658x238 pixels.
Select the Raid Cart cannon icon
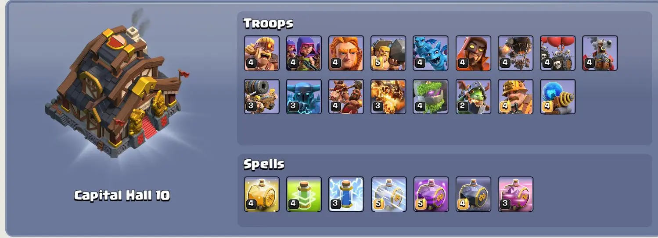[x=262, y=97]
